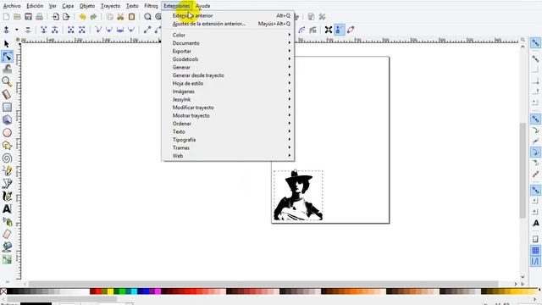Click the Redo arrow icon
This screenshot has width=542, height=305.
pos(93,17)
